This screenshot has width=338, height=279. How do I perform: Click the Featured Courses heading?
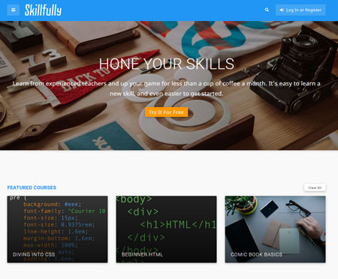coord(32,187)
